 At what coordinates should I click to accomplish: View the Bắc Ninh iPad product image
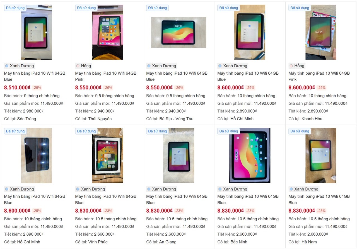[x=250, y=155]
